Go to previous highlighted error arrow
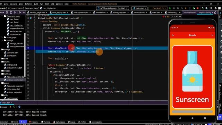The width and height of the screenshot is (222, 125). [177, 17]
